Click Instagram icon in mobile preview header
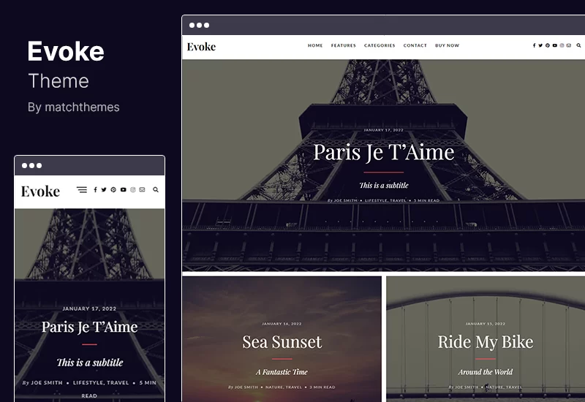The image size is (585, 402). point(133,190)
